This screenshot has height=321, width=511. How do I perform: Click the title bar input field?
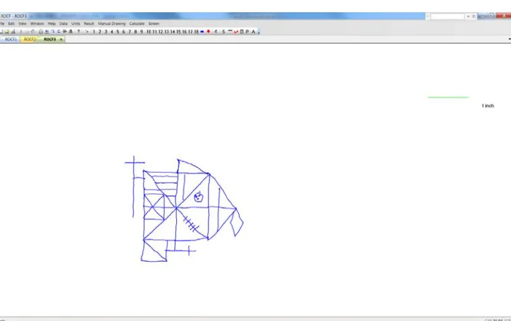448,16
